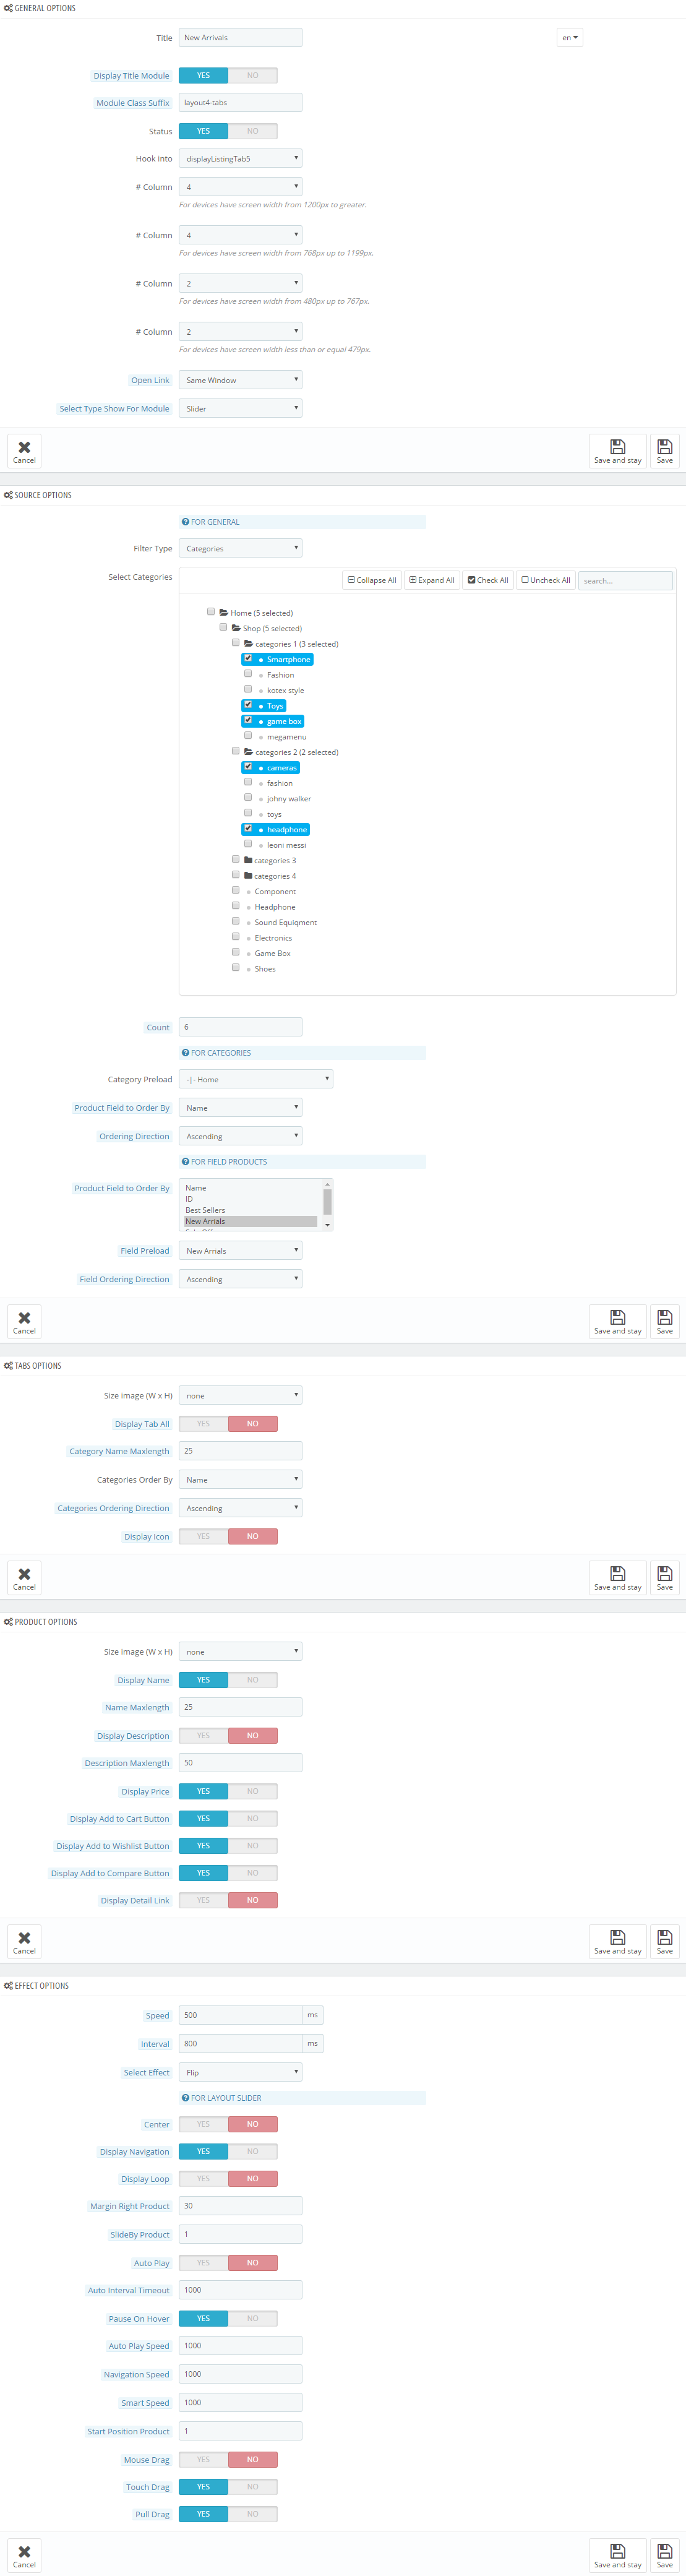Check the kotex style category checkbox

(248, 689)
